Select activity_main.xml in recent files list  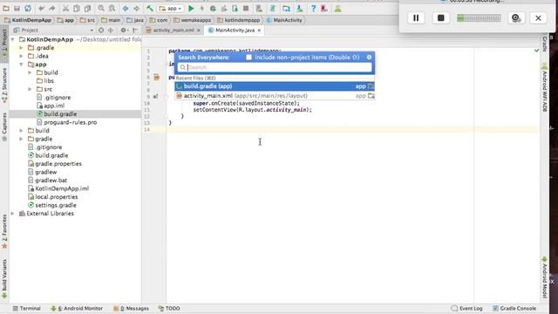coord(275,96)
